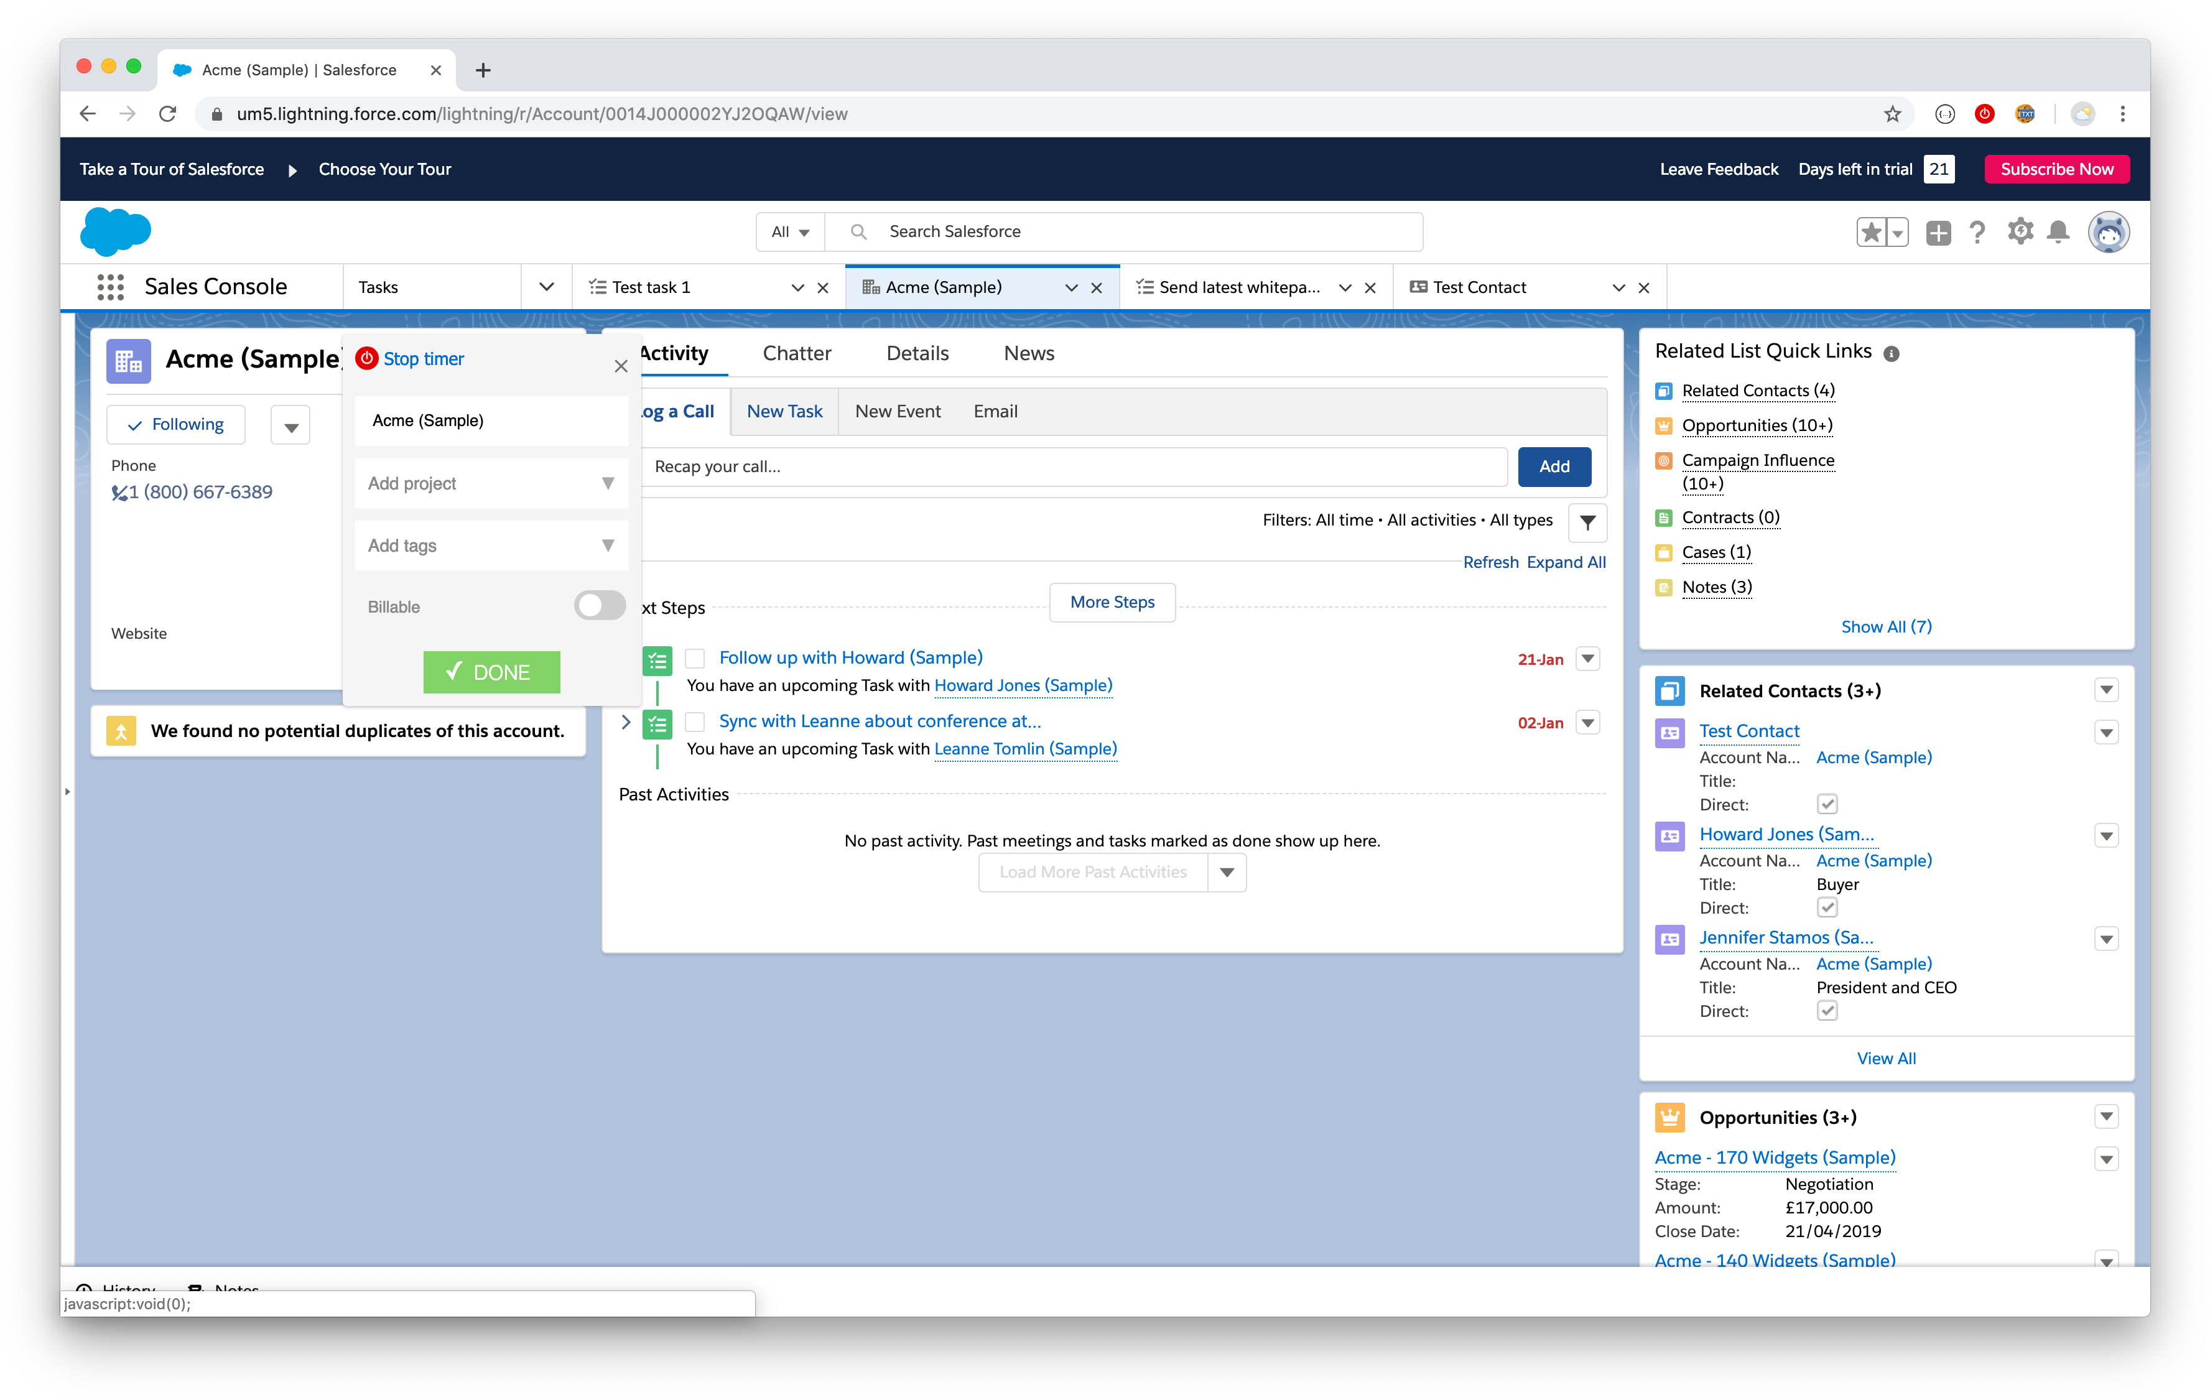Open the Add tags dropdown

tap(492, 546)
